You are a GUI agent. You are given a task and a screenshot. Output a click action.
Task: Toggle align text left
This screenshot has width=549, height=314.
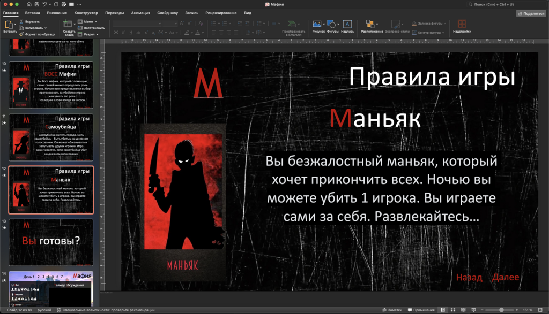tap(213, 33)
